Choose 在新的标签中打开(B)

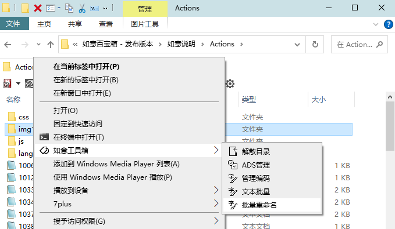(129, 80)
